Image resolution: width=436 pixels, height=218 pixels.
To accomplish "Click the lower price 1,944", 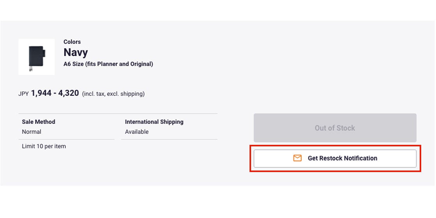I will point(41,93).
